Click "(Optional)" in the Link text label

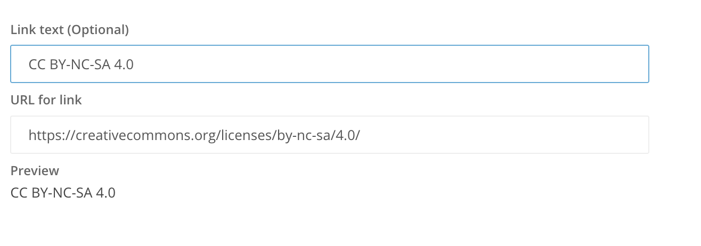pos(98,30)
